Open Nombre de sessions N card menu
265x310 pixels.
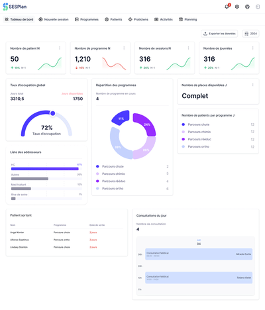(188, 48)
